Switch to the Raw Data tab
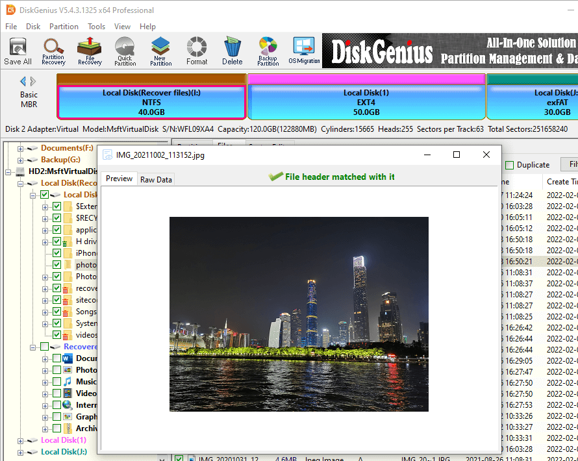578x461 pixels. pyautogui.click(x=156, y=179)
